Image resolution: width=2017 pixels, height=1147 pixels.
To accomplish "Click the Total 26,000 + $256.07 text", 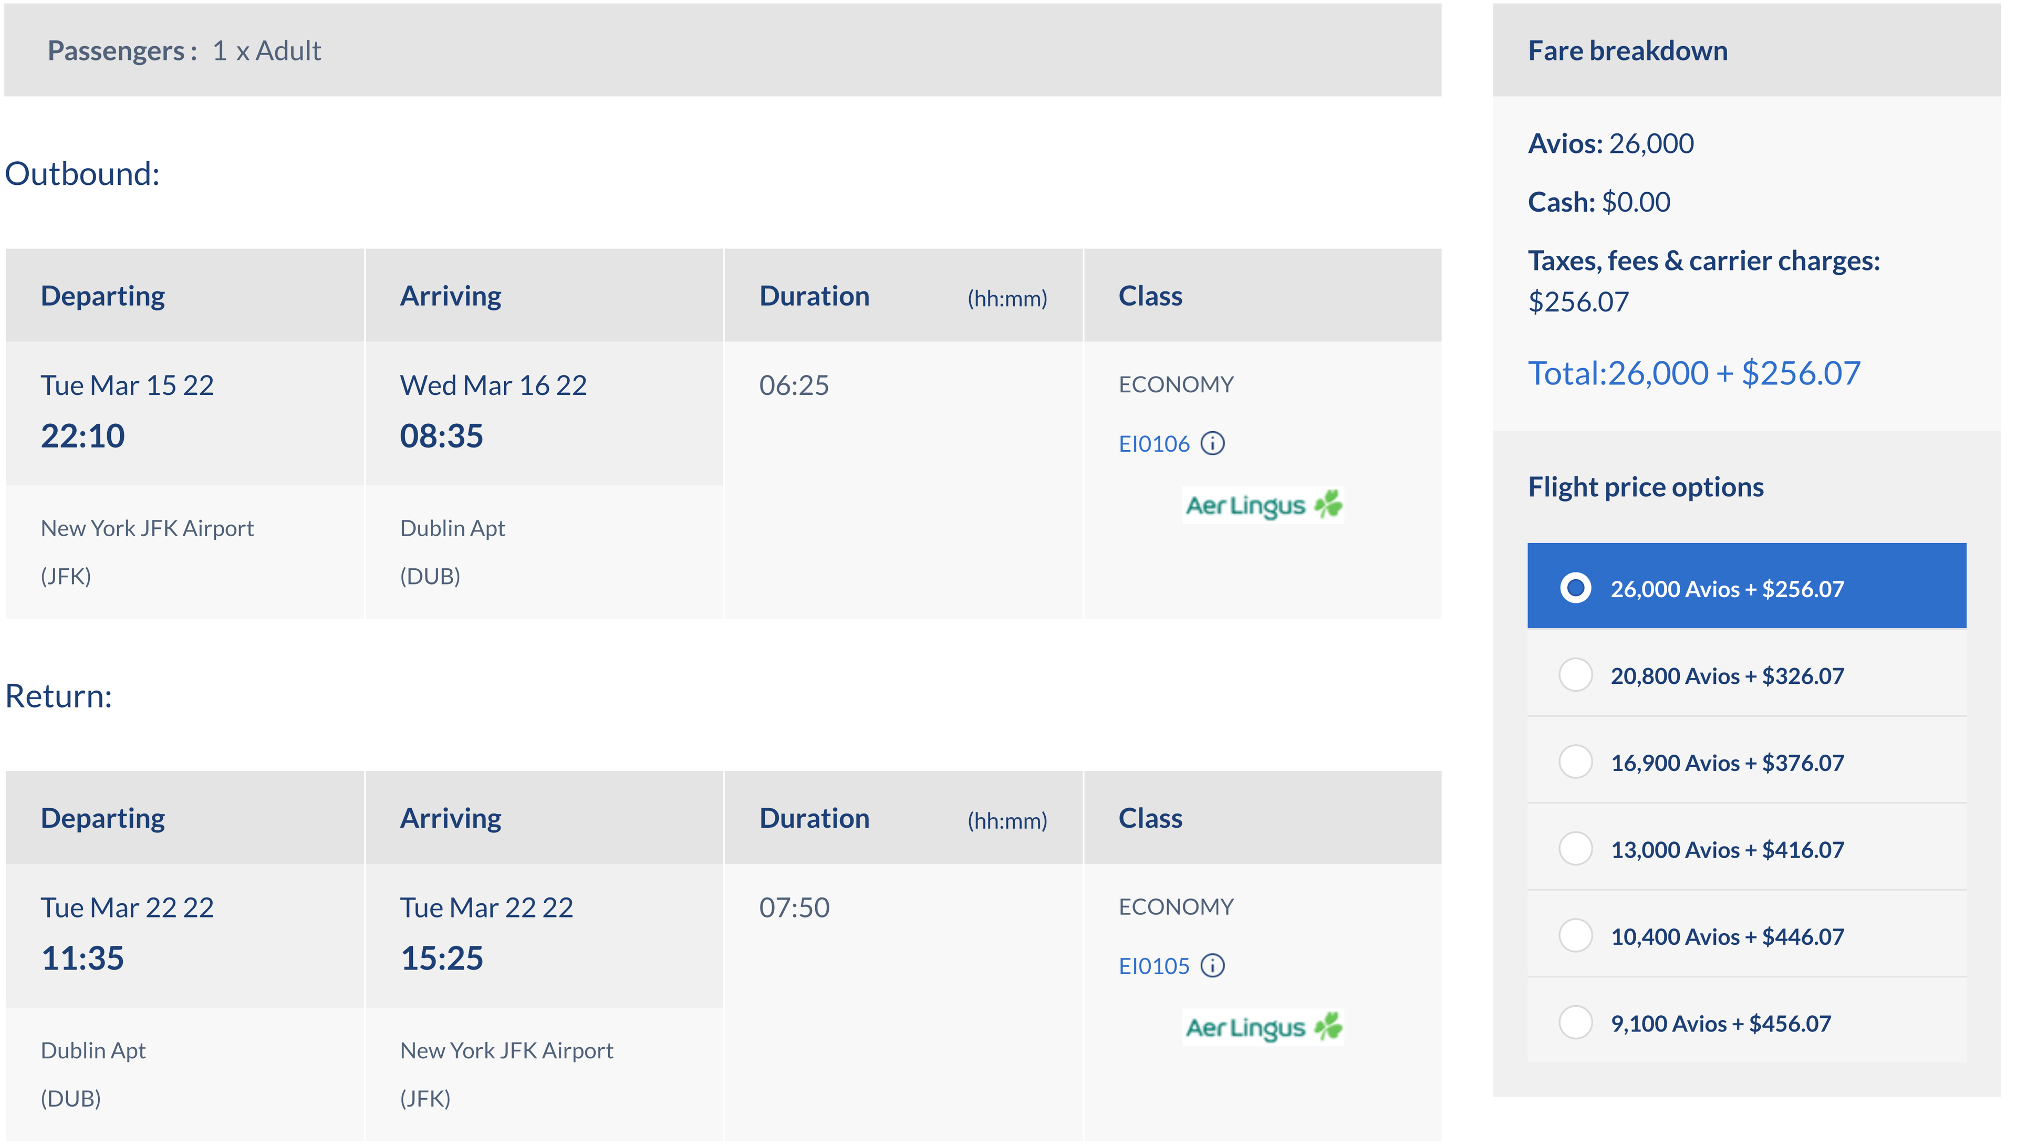I will click(x=1694, y=373).
